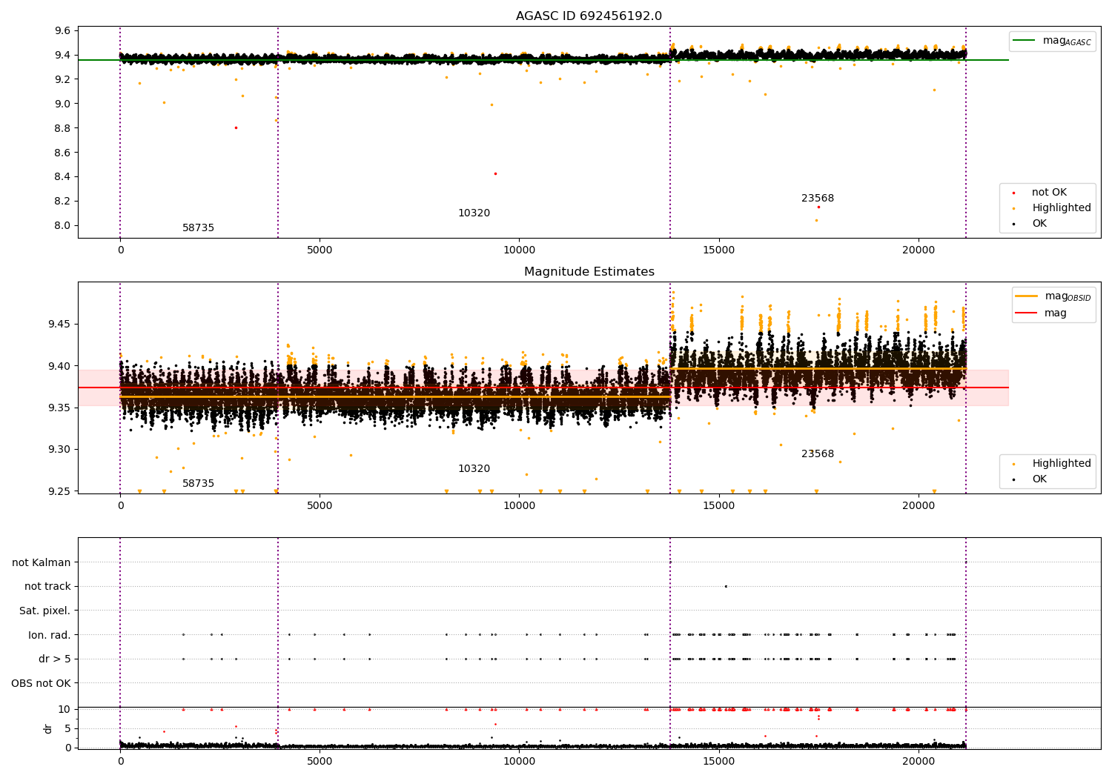Click the 'not Kalman' axis label
The width and height of the screenshot is (1112, 778).
click(x=42, y=562)
